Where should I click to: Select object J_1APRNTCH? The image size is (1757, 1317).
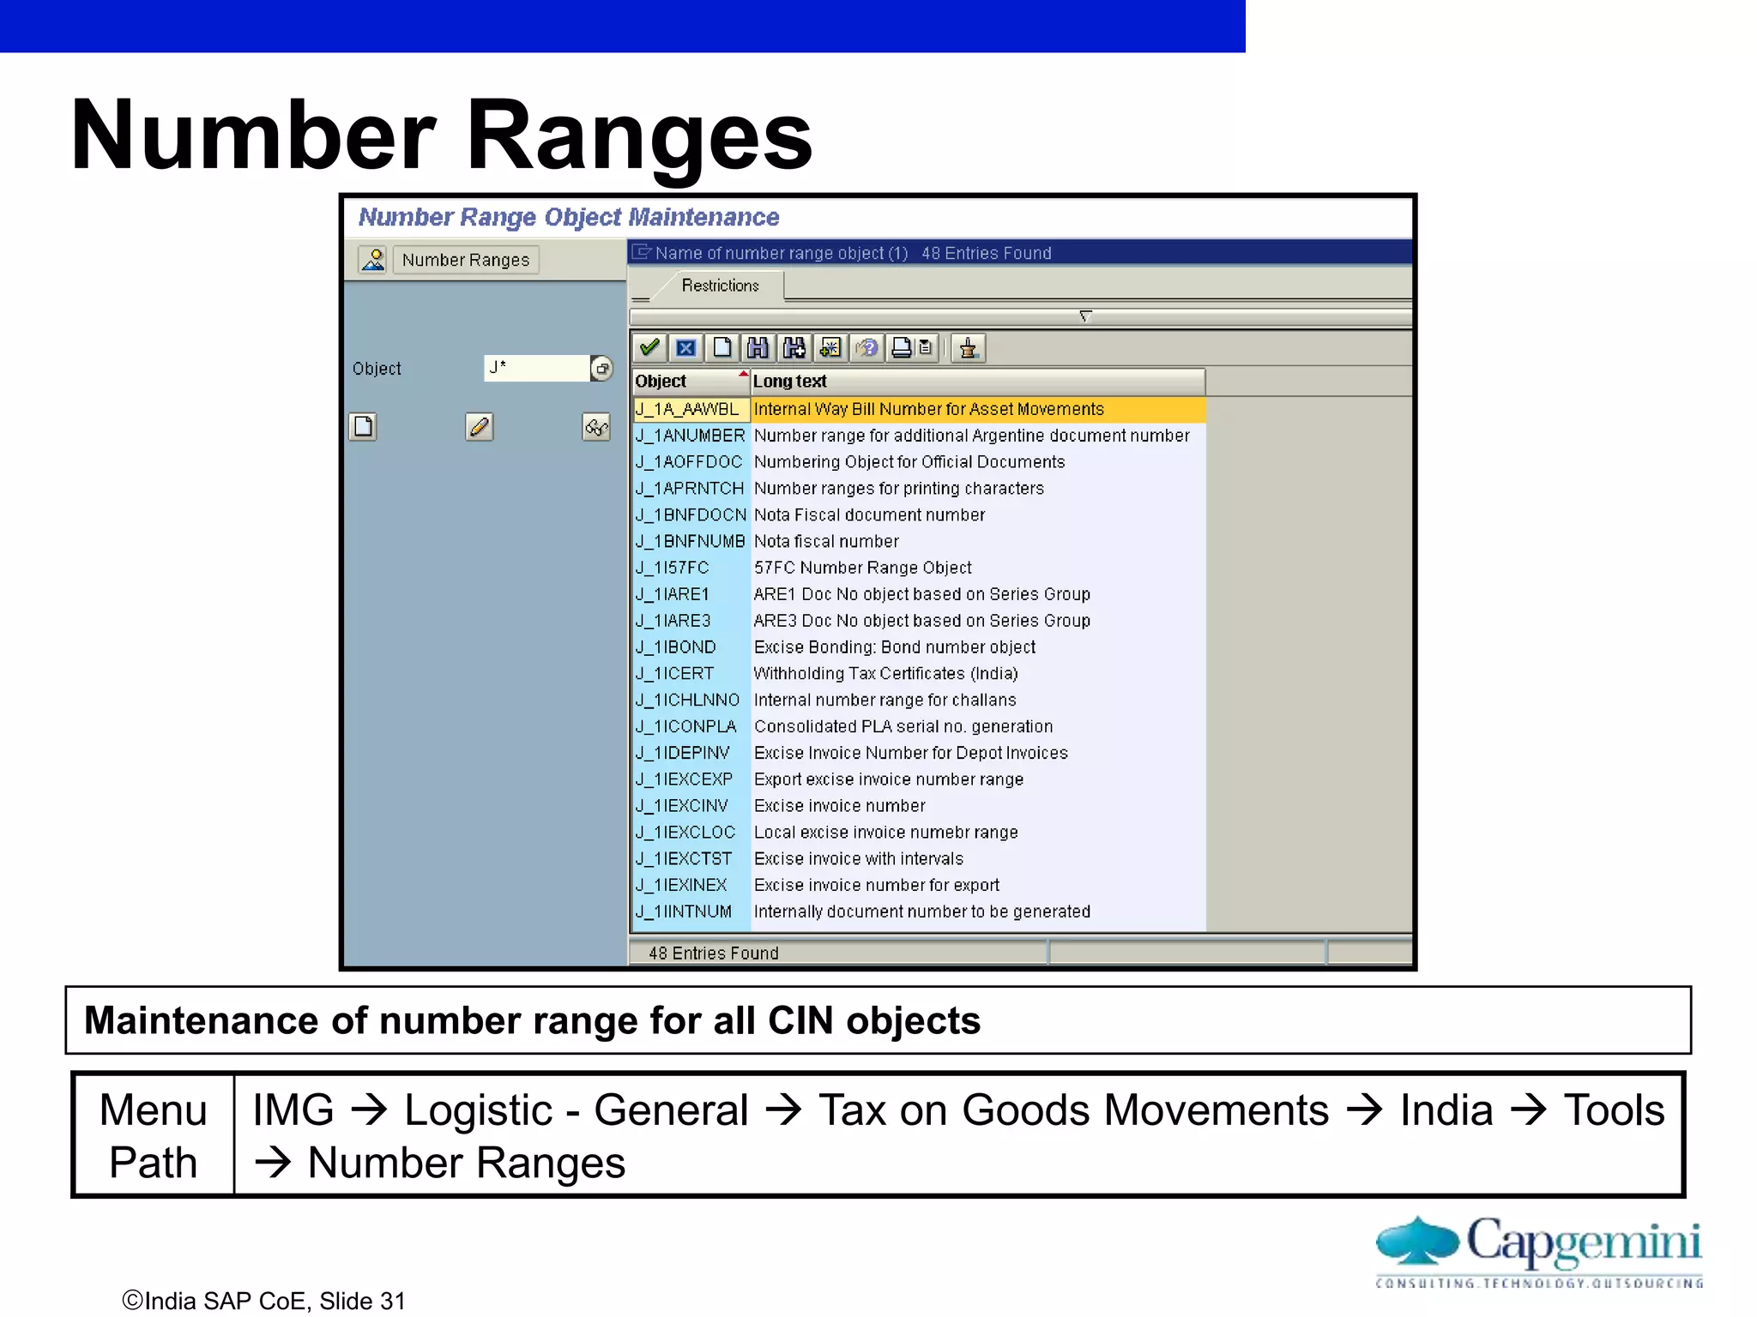(690, 489)
